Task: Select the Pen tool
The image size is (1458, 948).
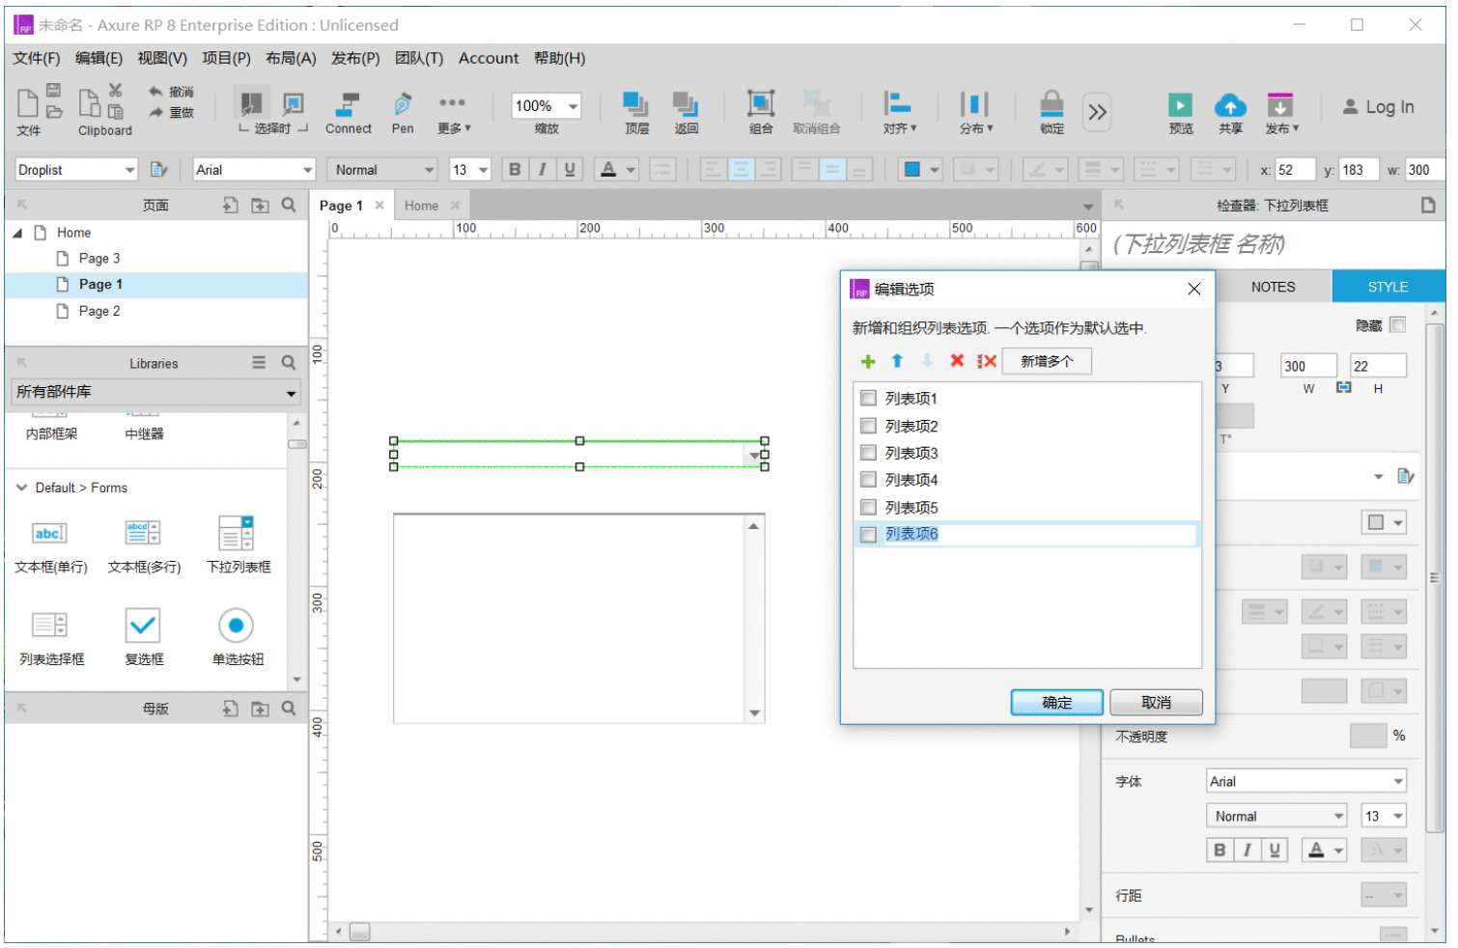Action: (403, 113)
